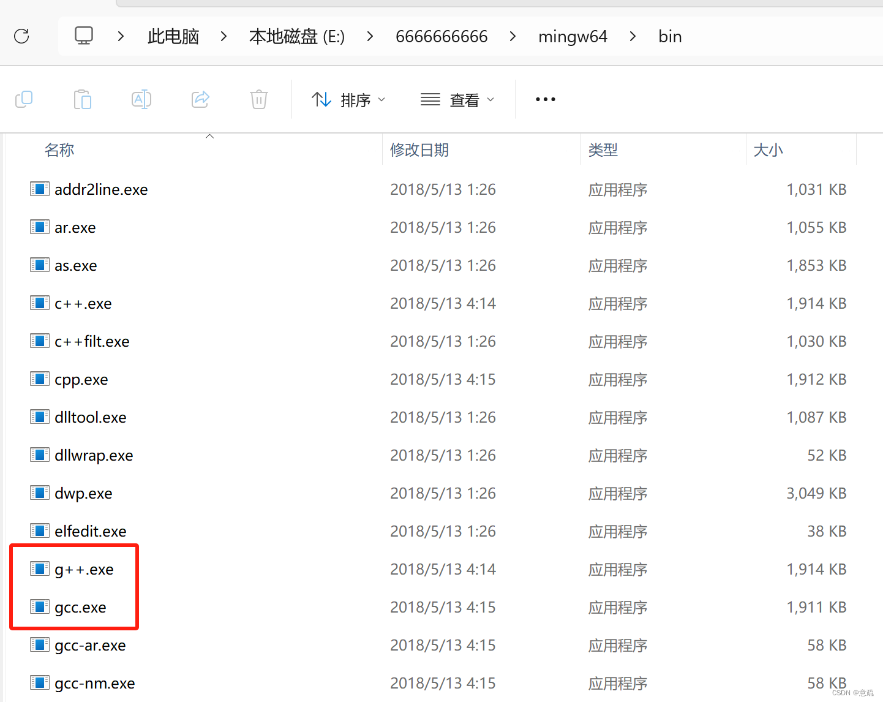The width and height of the screenshot is (883, 702).
Task: Open the 查看 view dropdown
Action: click(457, 99)
